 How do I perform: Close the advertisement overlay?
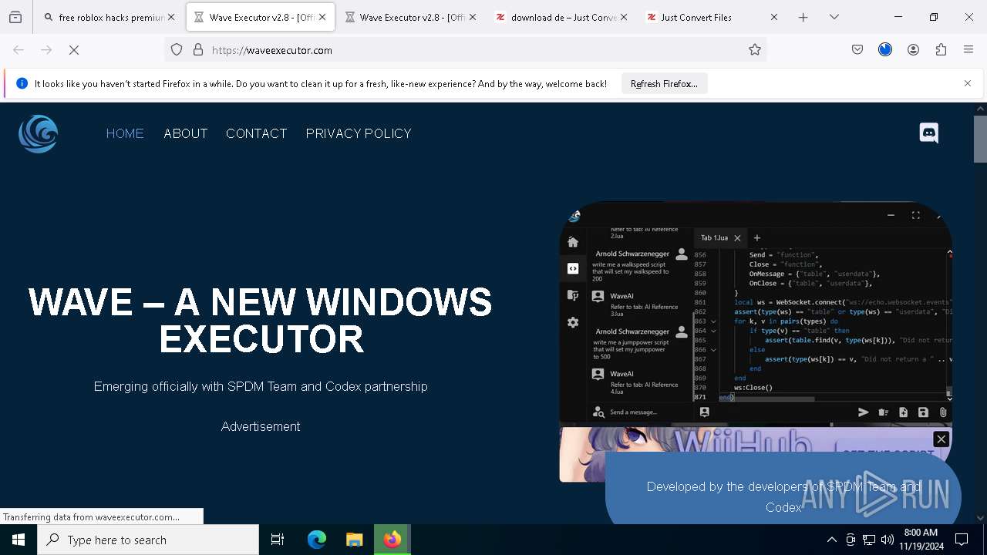pos(941,439)
